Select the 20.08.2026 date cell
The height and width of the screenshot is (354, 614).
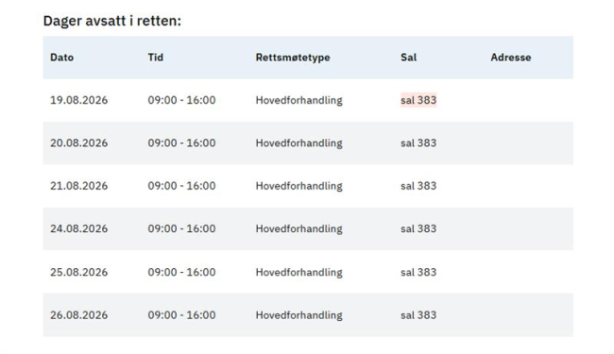(x=78, y=143)
